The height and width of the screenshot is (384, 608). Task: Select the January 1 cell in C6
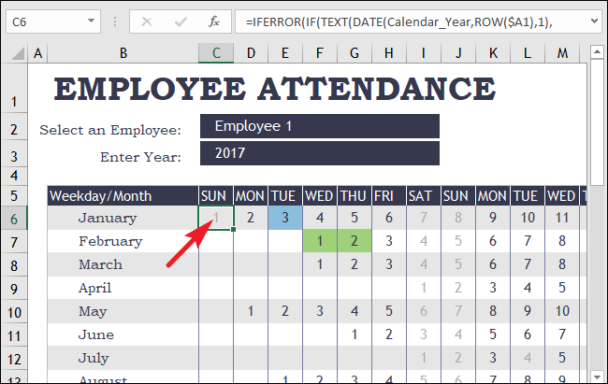pos(216,218)
